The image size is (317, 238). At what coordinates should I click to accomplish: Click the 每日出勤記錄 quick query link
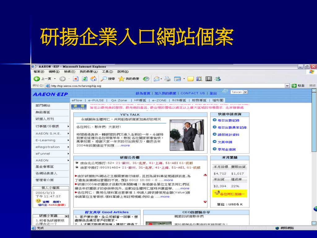228,121
